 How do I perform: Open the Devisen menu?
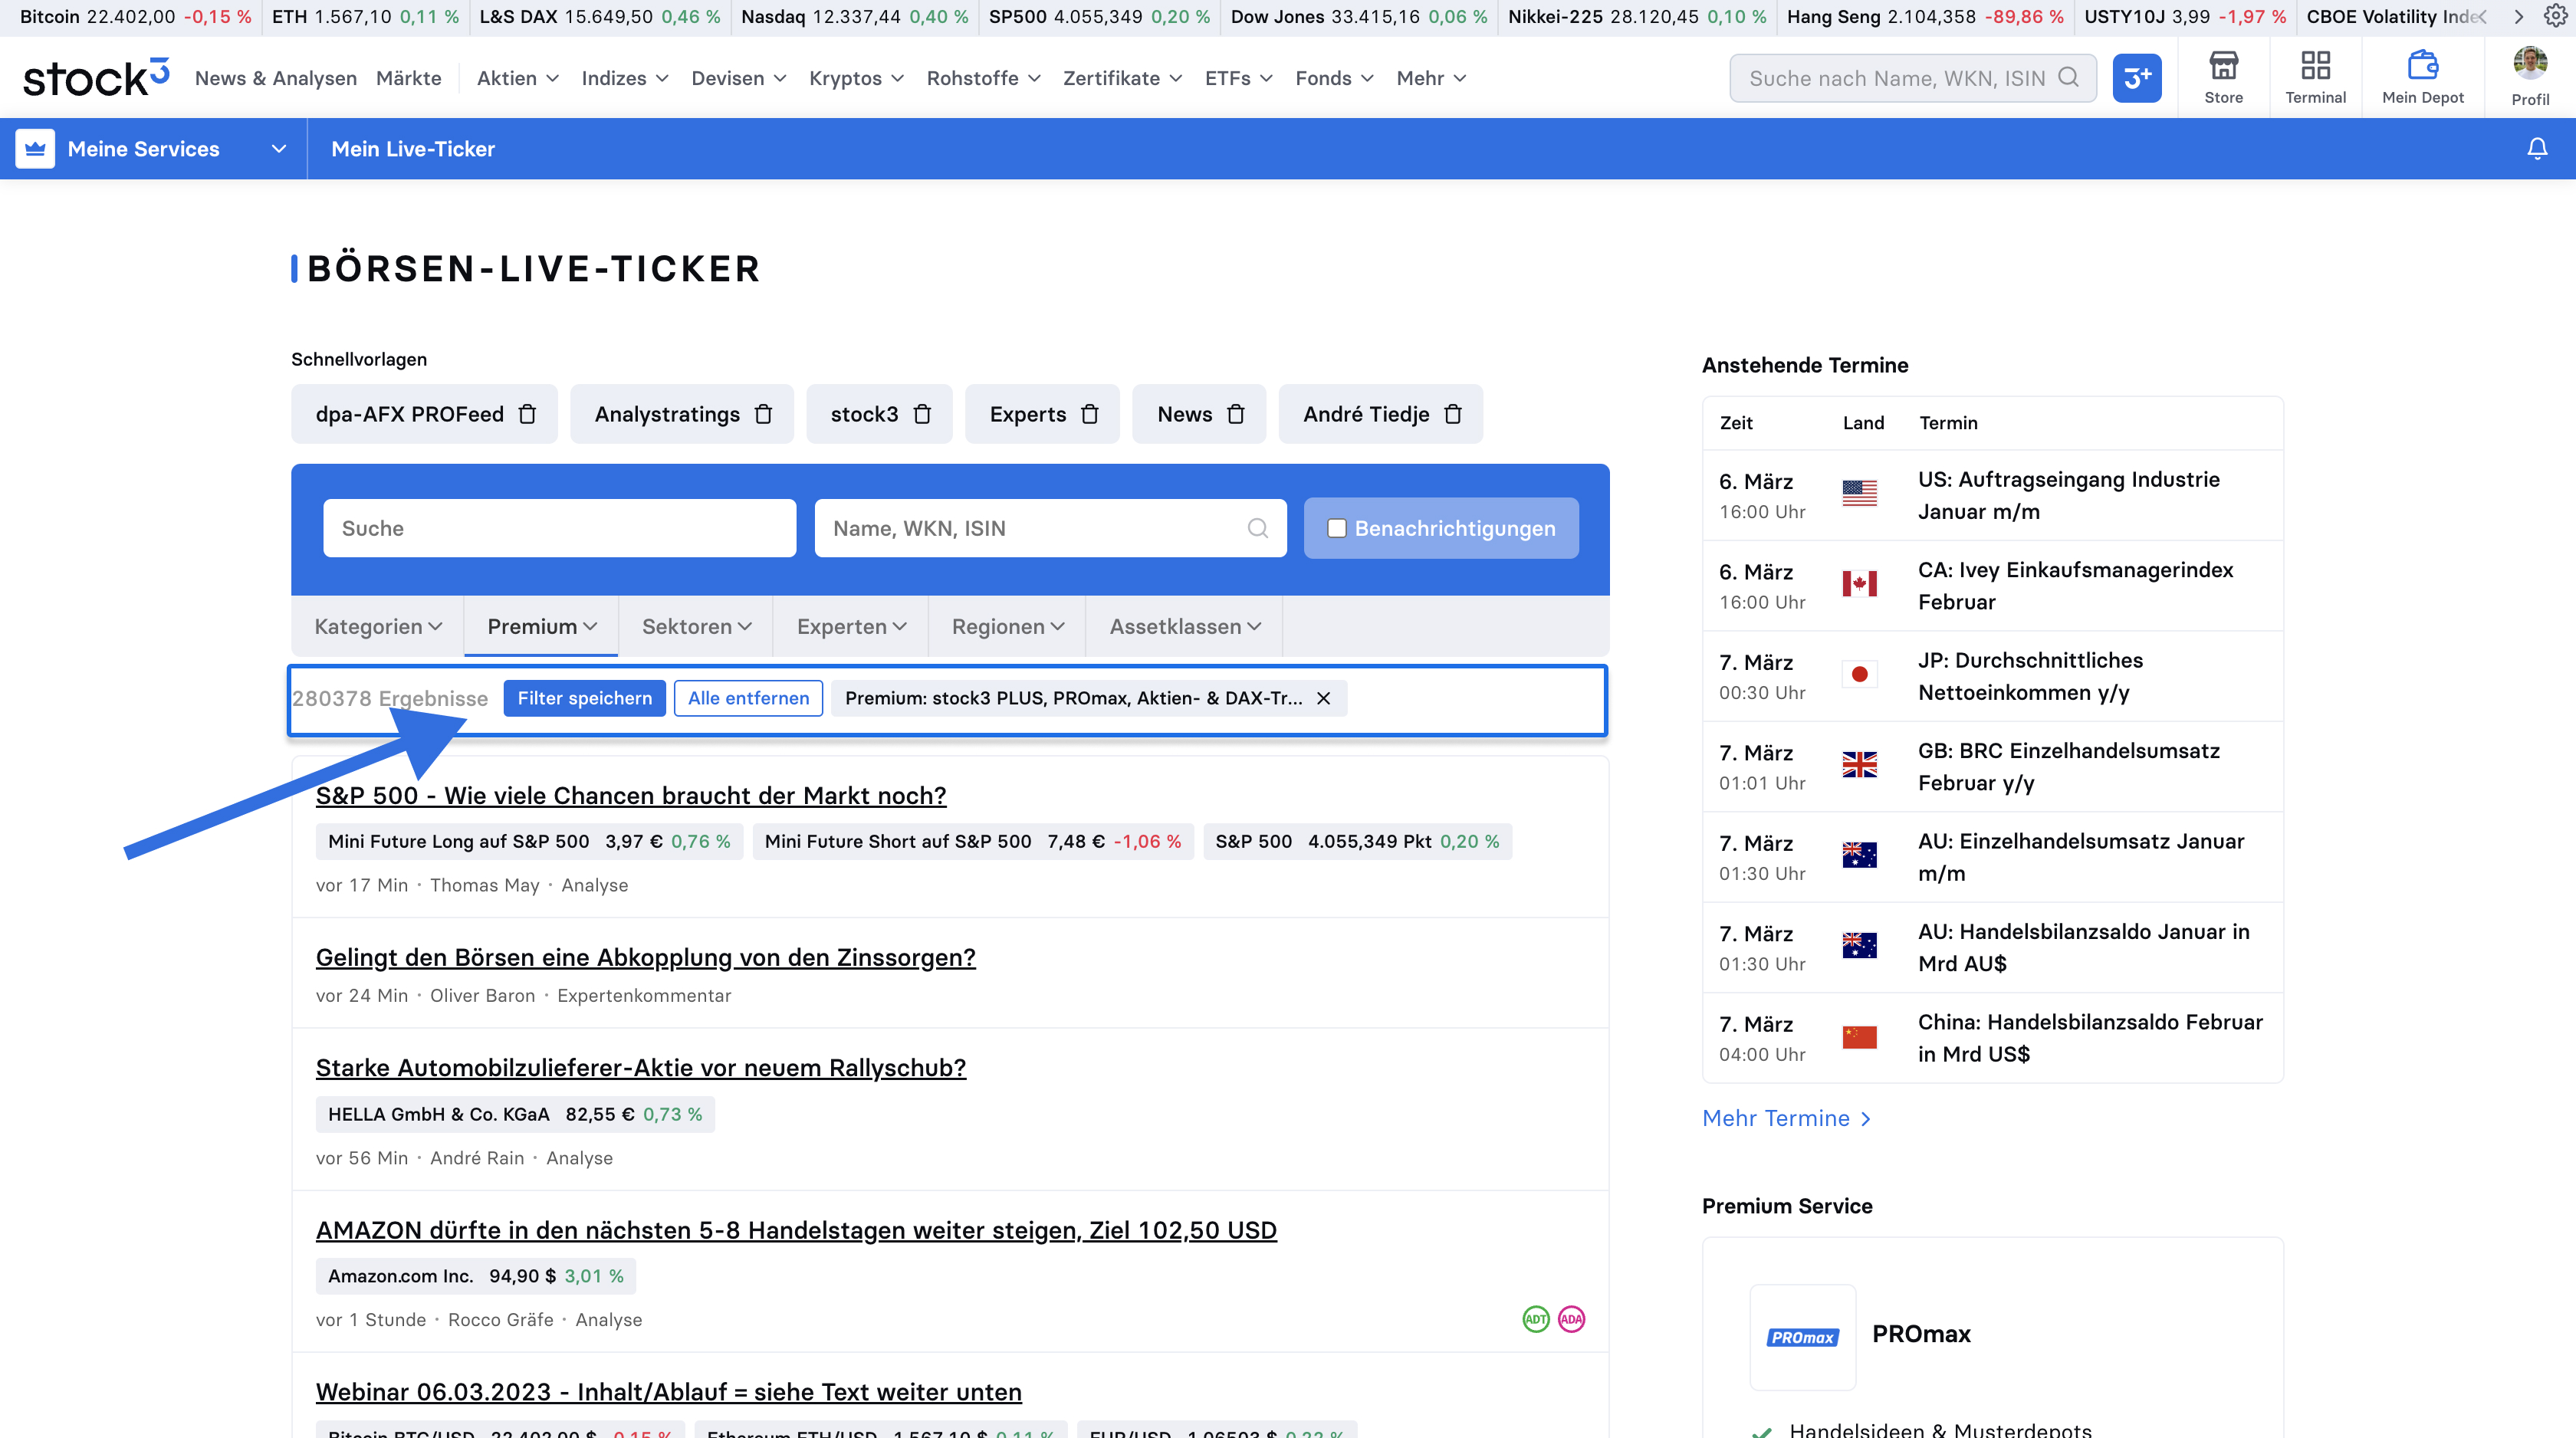[739, 78]
